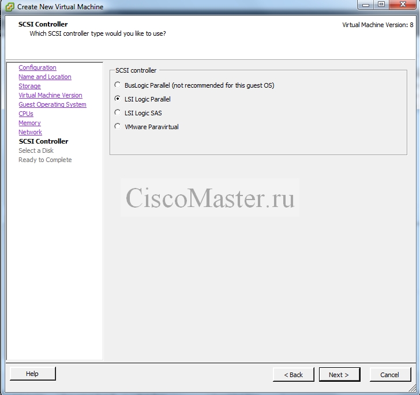
Task: Click the Help button
Action: point(33,374)
